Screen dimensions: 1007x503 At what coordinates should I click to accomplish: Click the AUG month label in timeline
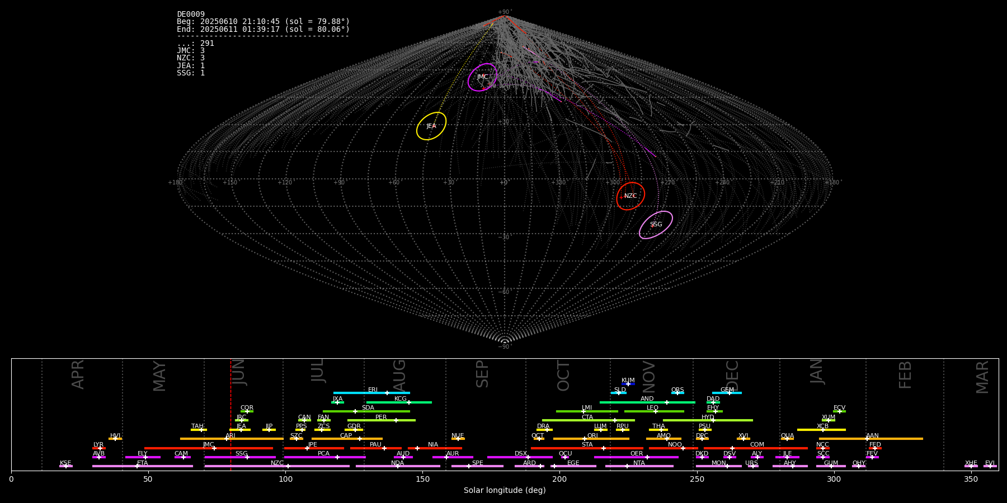(x=399, y=375)
